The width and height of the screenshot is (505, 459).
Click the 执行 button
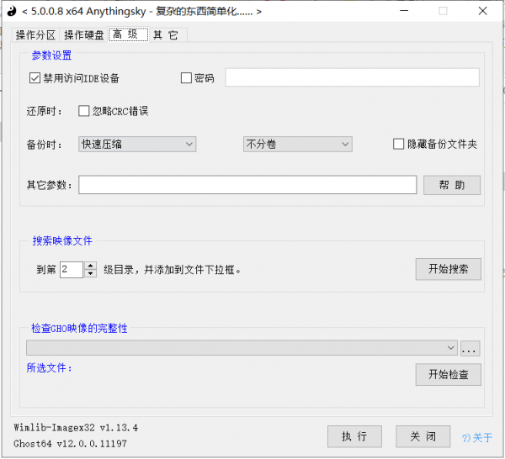point(354,436)
